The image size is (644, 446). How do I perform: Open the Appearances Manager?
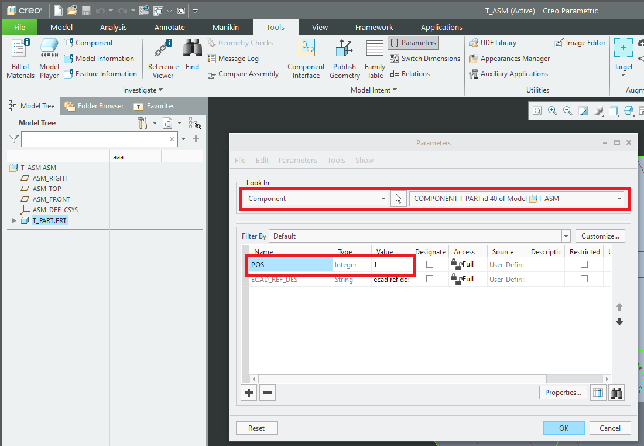click(509, 58)
